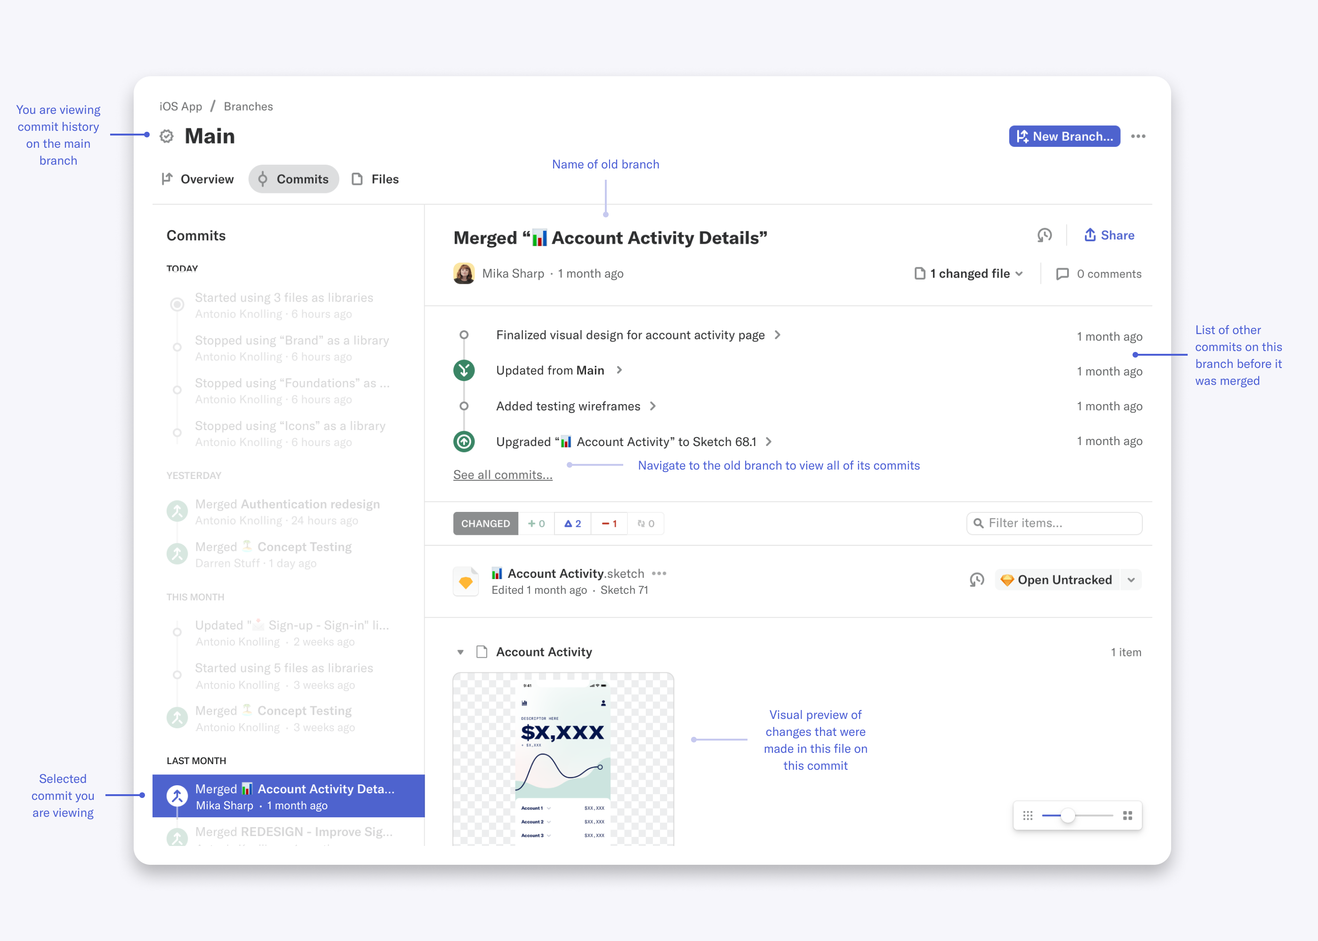The image size is (1318, 941).
Task: Select the Commits tab
Action: (293, 179)
